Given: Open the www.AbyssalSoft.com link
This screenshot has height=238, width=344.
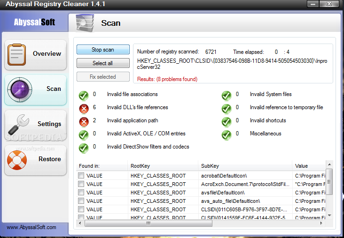Looking at the screenshot, I should pos(31,227).
